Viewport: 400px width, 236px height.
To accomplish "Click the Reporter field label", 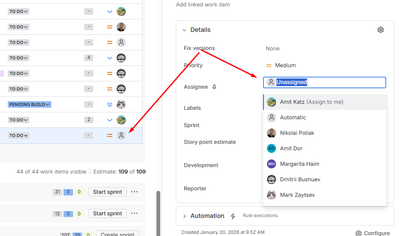I will (195, 189).
